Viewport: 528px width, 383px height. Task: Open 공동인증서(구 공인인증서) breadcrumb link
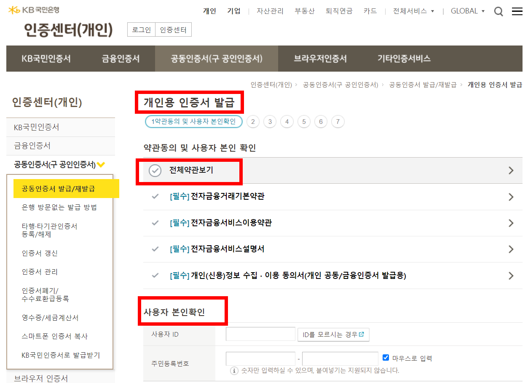[340, 85]
